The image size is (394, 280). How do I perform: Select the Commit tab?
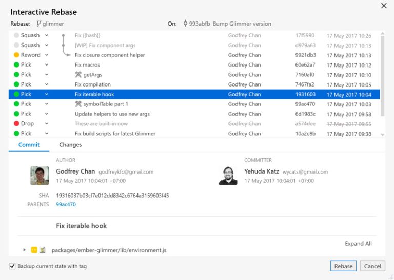29,145
